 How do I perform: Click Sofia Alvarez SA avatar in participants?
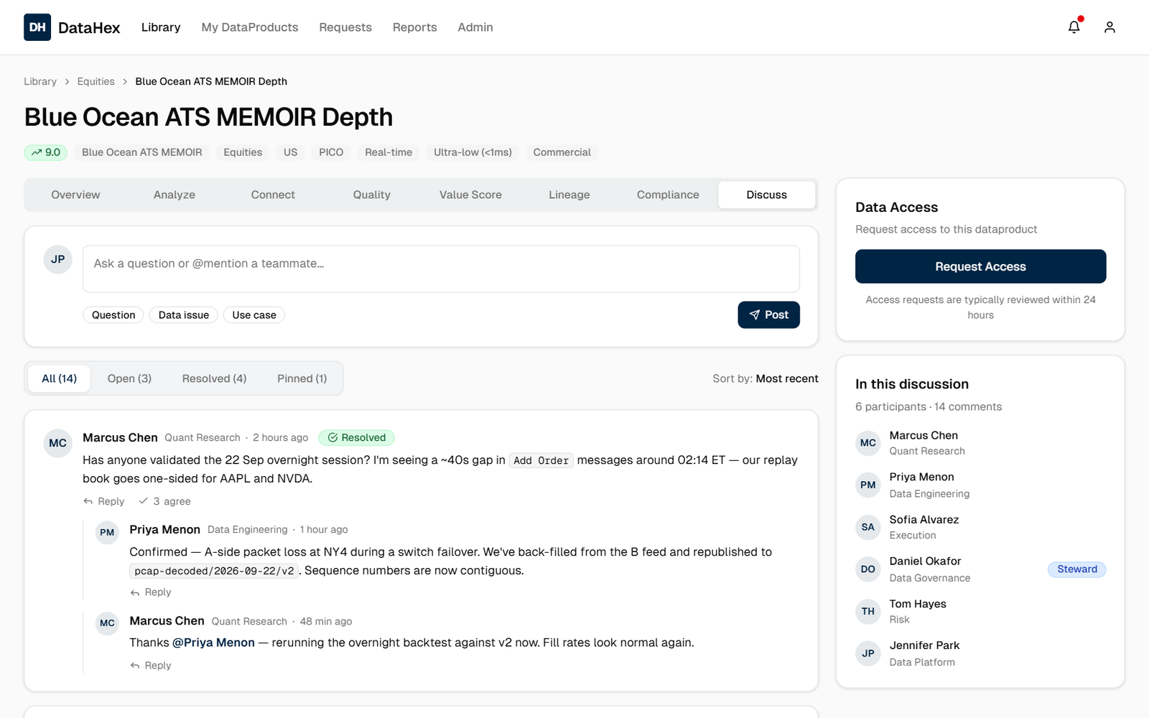click(868, 527)
